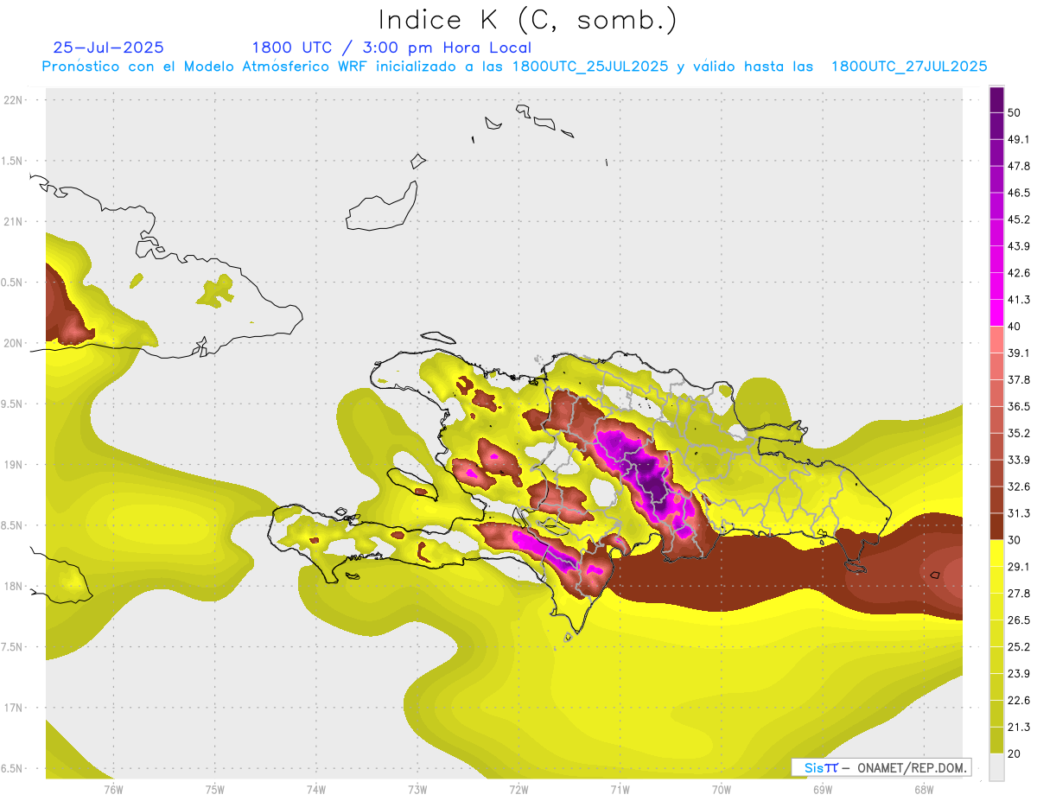The width and height of the screenshot is (1037, 801).
Task: Click the 'SisTT – ONAMET/REP.DOM.' credit label
Action: click(881, 767)
